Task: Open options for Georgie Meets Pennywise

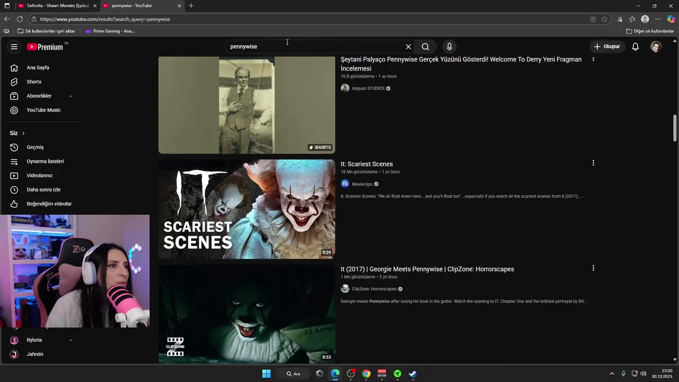Action: 593,268
